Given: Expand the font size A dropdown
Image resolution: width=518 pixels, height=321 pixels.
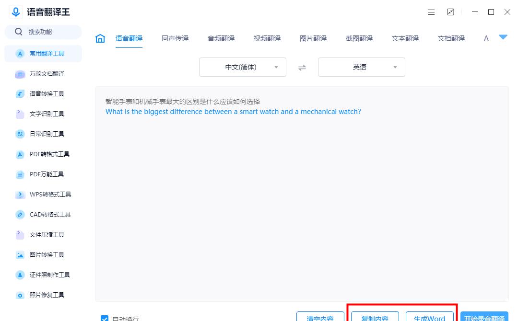Looking at the screenshot, I should click(486, 38).
